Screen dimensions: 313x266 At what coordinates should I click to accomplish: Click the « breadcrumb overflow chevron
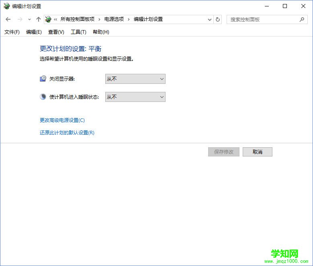55,20
